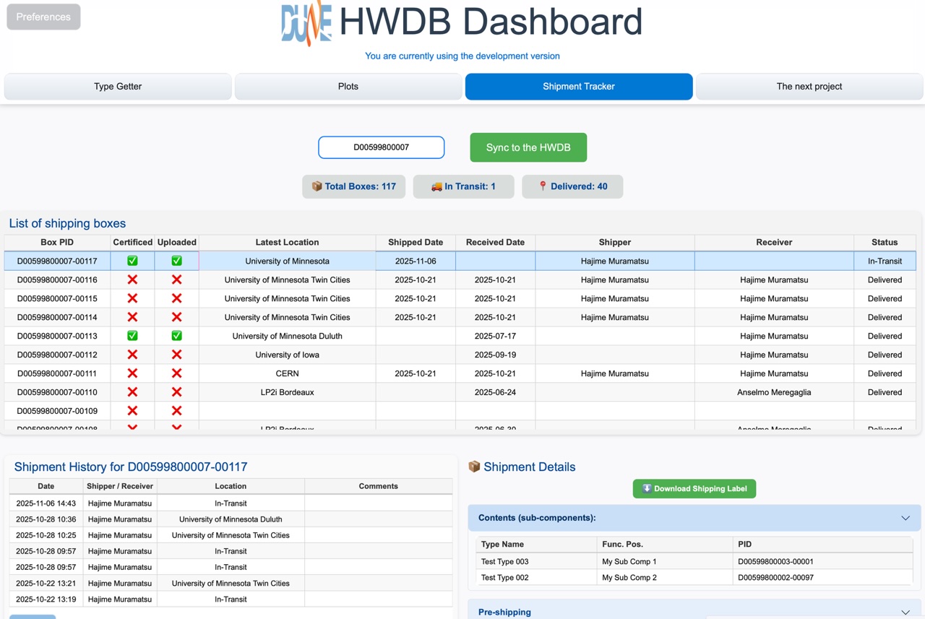Image resolution: width=925 pixels, height=619 pixels.
Task: Click red Uploaded cross for box 00111
Action: 176,373
